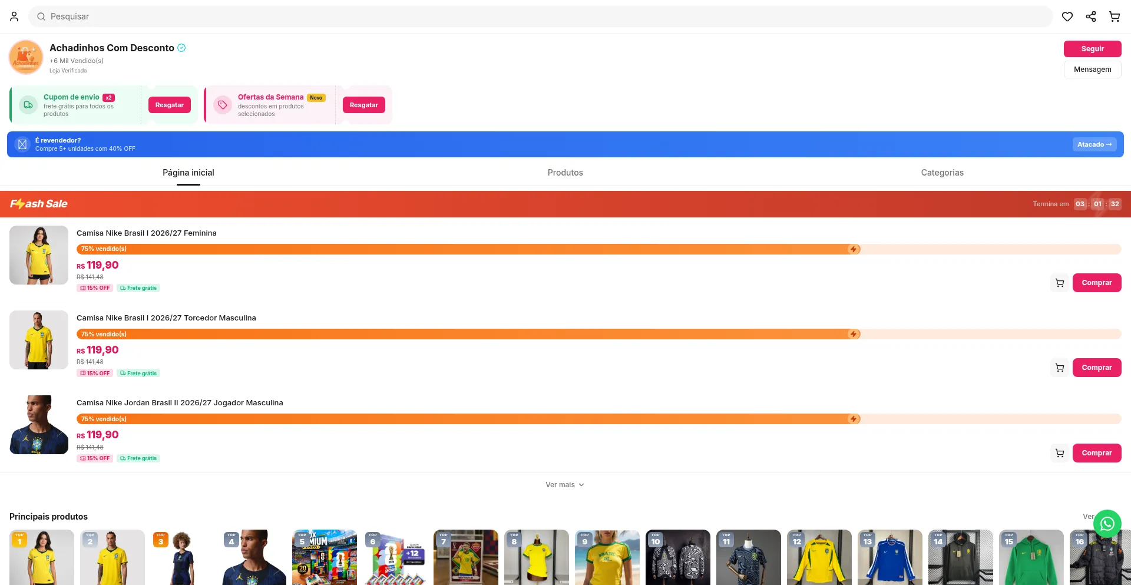Open top product ranked 5
Viewport: 1131px width, 585px height.
[325, 557]
